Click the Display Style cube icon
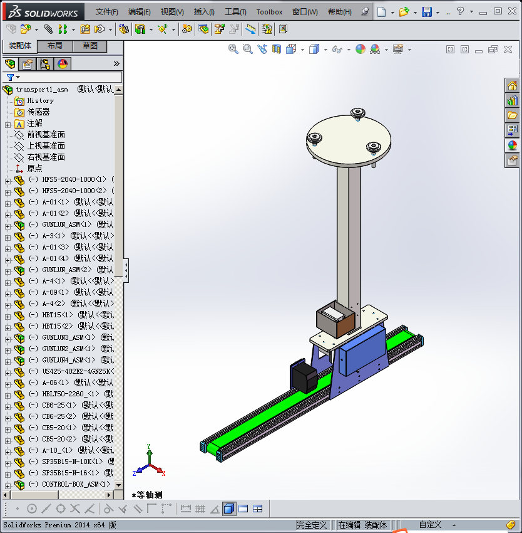 (x=314, y=50)
